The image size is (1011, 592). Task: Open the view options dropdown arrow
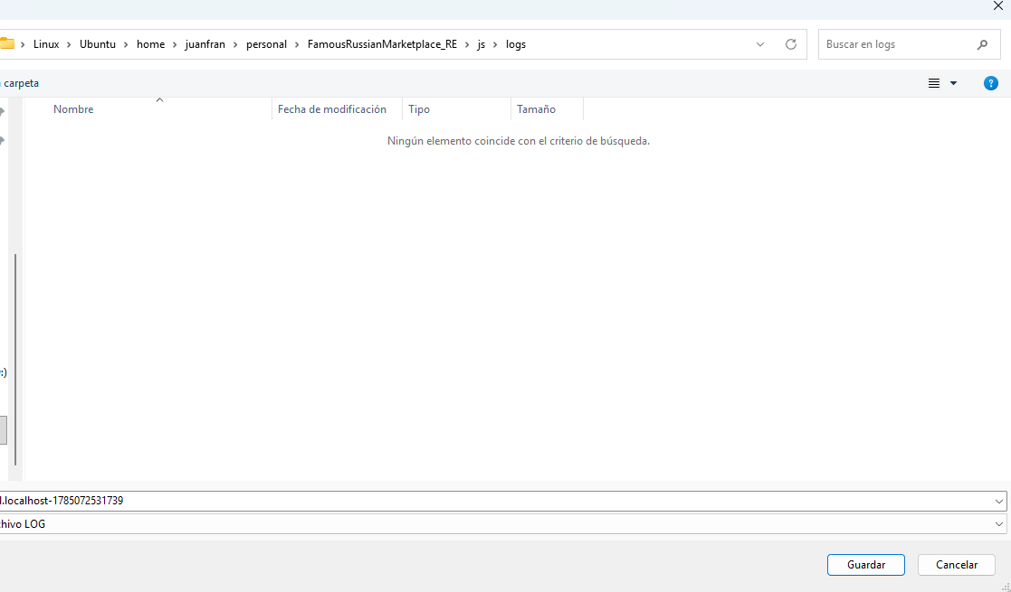(x=954, y=83)
